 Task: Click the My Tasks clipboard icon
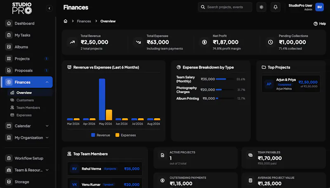(x=9, y=35)
